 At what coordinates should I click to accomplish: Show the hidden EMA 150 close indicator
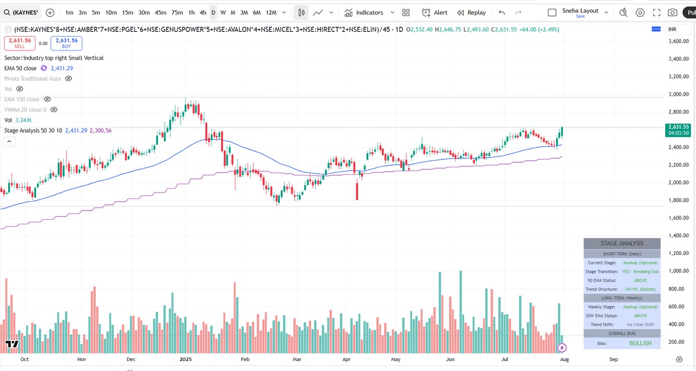point(47,99)
